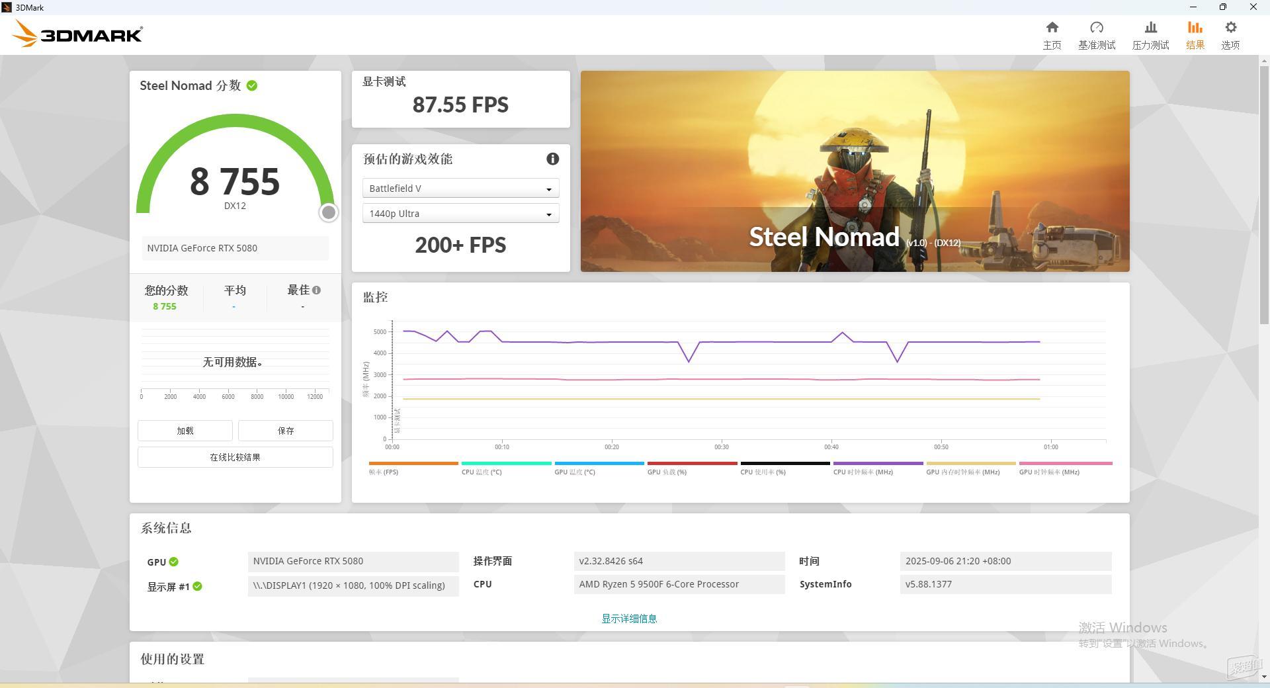Click the 保存 save button
Viewport: 1270px width, 688px height.
(x=286, y=431)
